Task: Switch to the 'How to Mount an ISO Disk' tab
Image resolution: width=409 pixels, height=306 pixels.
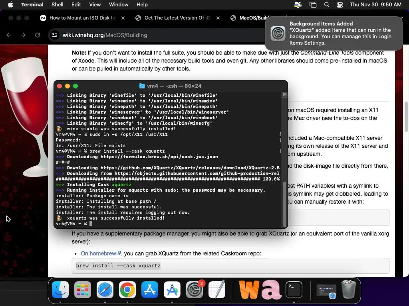Action: pos(82,18)
